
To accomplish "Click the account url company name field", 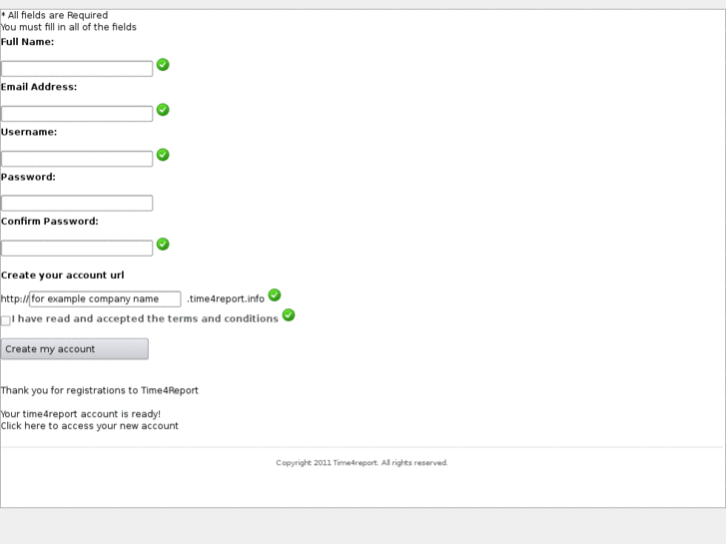I will [105, 299].
